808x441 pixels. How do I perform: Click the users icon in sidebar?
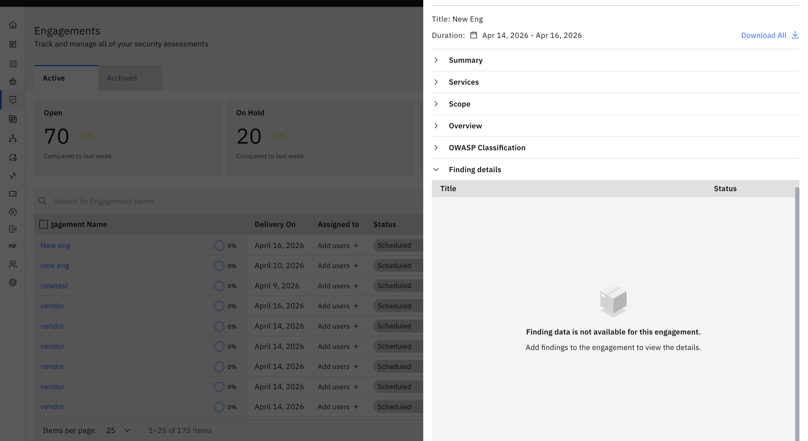click(x=13, y=265)
